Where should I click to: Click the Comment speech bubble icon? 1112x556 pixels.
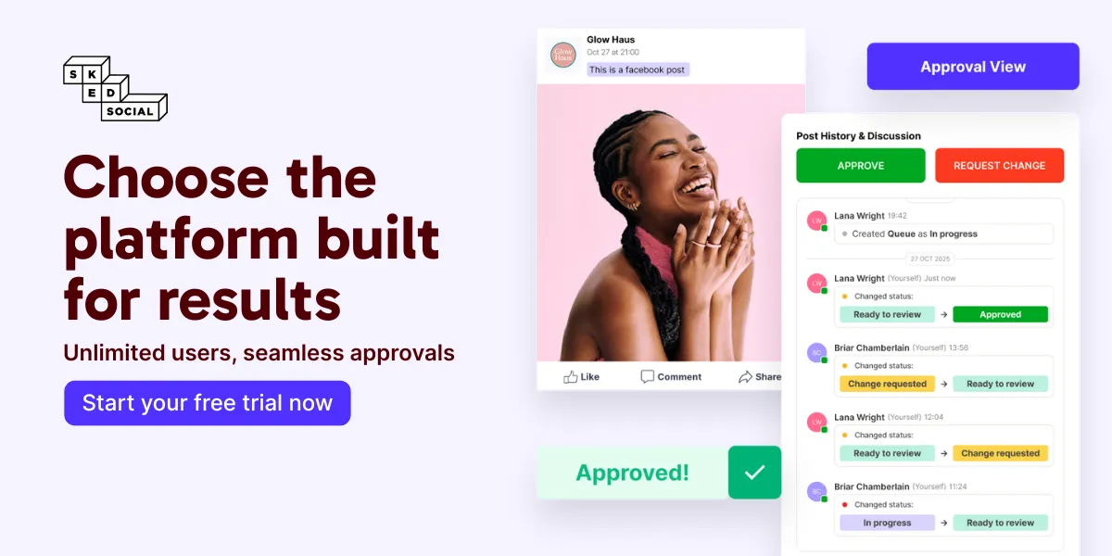(x=648, y=376)
